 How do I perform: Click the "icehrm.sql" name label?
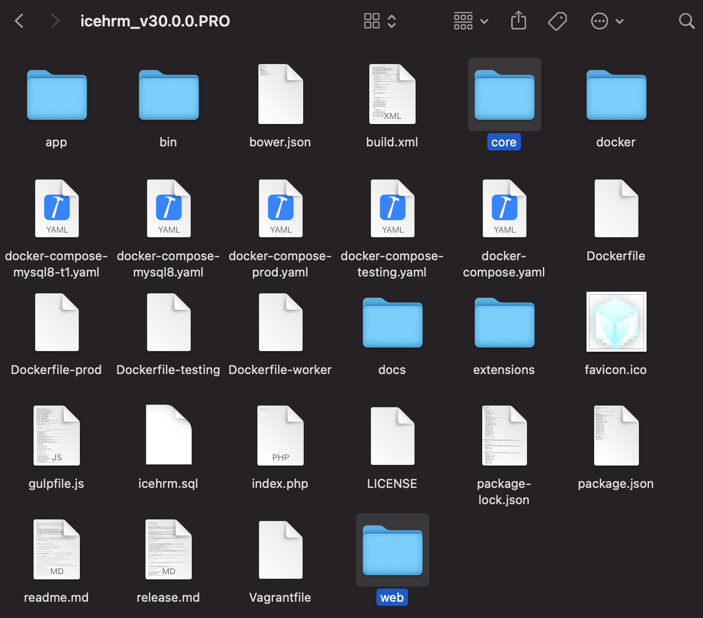pos(168,484)
